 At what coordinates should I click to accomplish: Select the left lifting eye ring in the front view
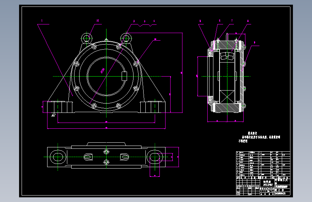pos(87,38)
